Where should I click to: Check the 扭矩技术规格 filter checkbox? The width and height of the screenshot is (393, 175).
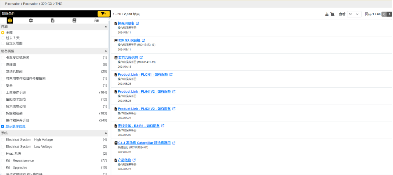pyautogui.click(x=3, y=100)
